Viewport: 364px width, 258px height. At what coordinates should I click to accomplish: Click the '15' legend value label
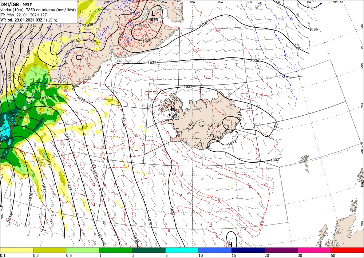point(234,255)
